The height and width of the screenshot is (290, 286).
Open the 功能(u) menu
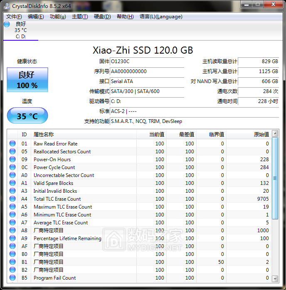58,17
